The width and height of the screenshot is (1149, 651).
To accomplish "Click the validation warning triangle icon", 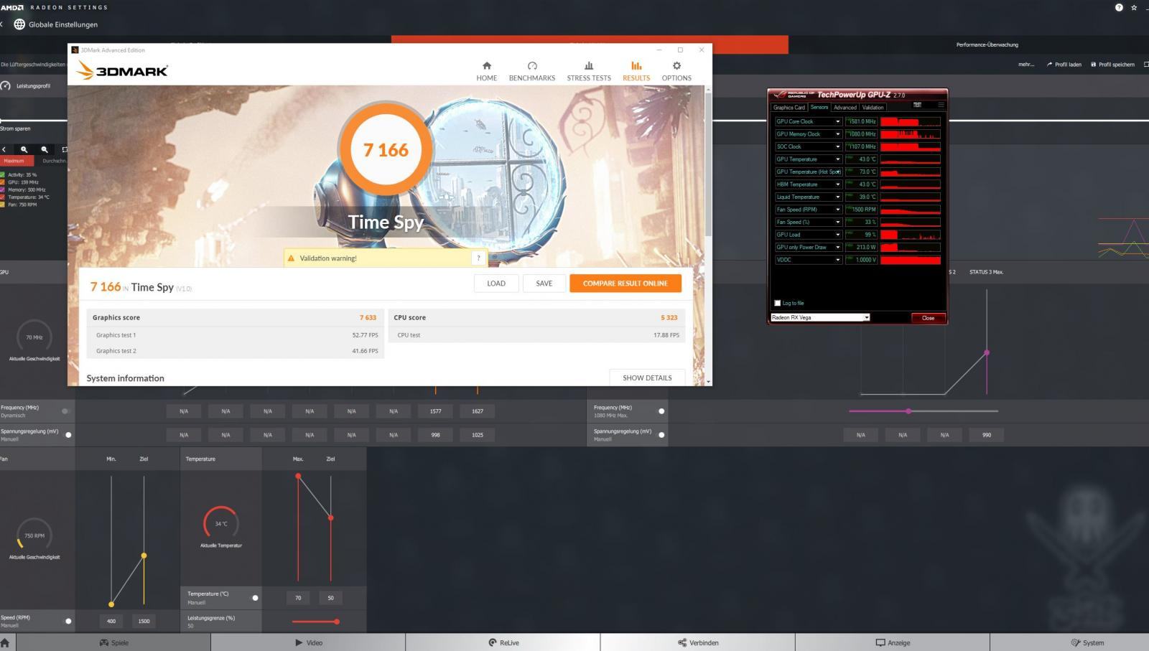I will coord(291,258).
